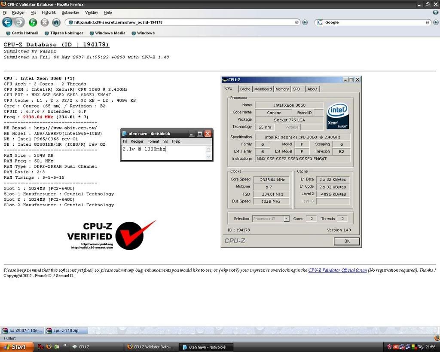
Task: Open the Rediger menu in Firefox
Action: [x=18, y=12]
